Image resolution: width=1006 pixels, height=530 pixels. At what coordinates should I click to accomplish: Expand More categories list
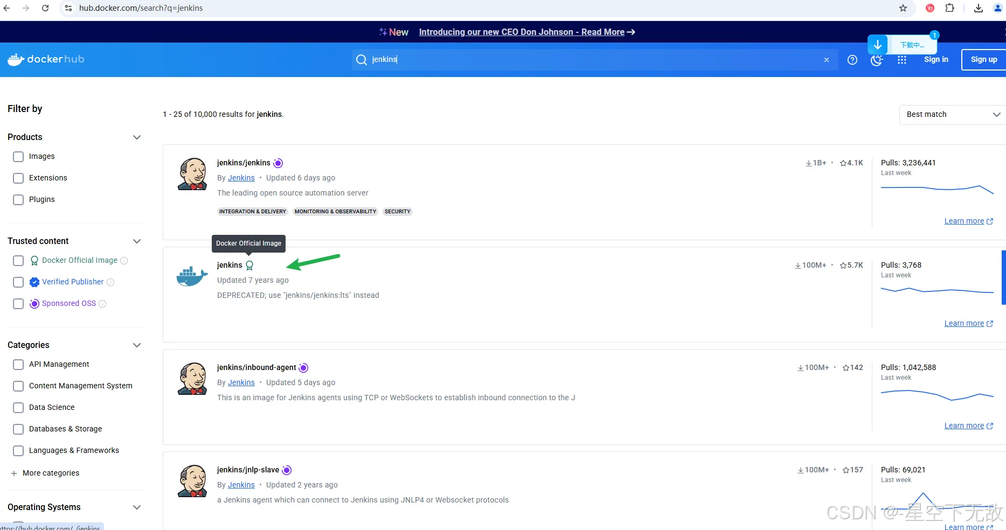point(45,473)
